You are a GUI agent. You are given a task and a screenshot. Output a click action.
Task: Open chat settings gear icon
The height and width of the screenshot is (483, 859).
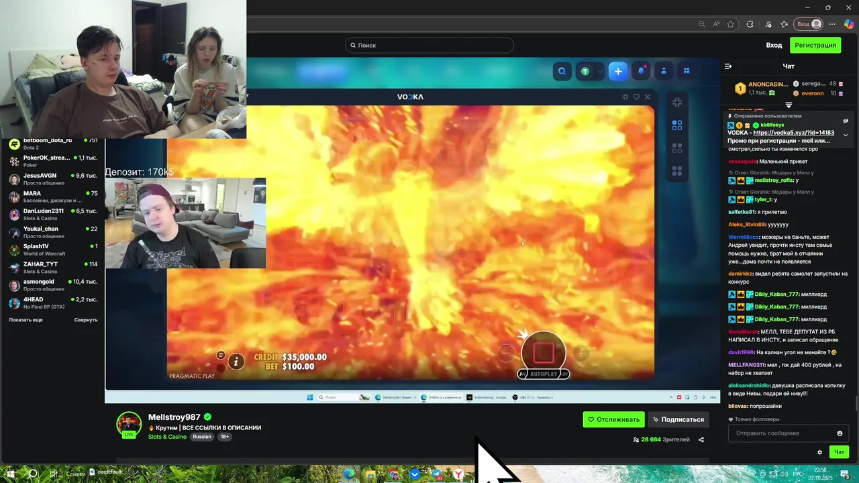pos(819,452)
